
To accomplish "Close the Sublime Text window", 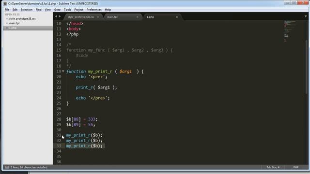I will [303, 2].
